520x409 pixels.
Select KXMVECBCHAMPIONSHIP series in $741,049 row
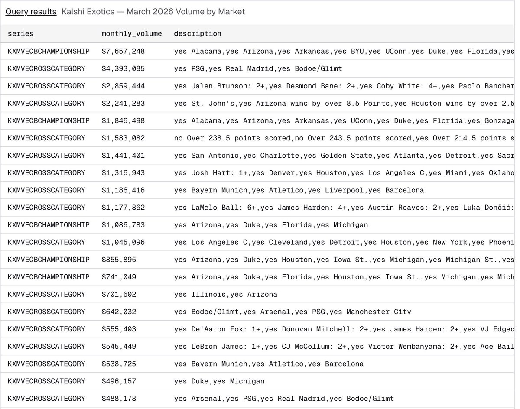coord(49,277)
